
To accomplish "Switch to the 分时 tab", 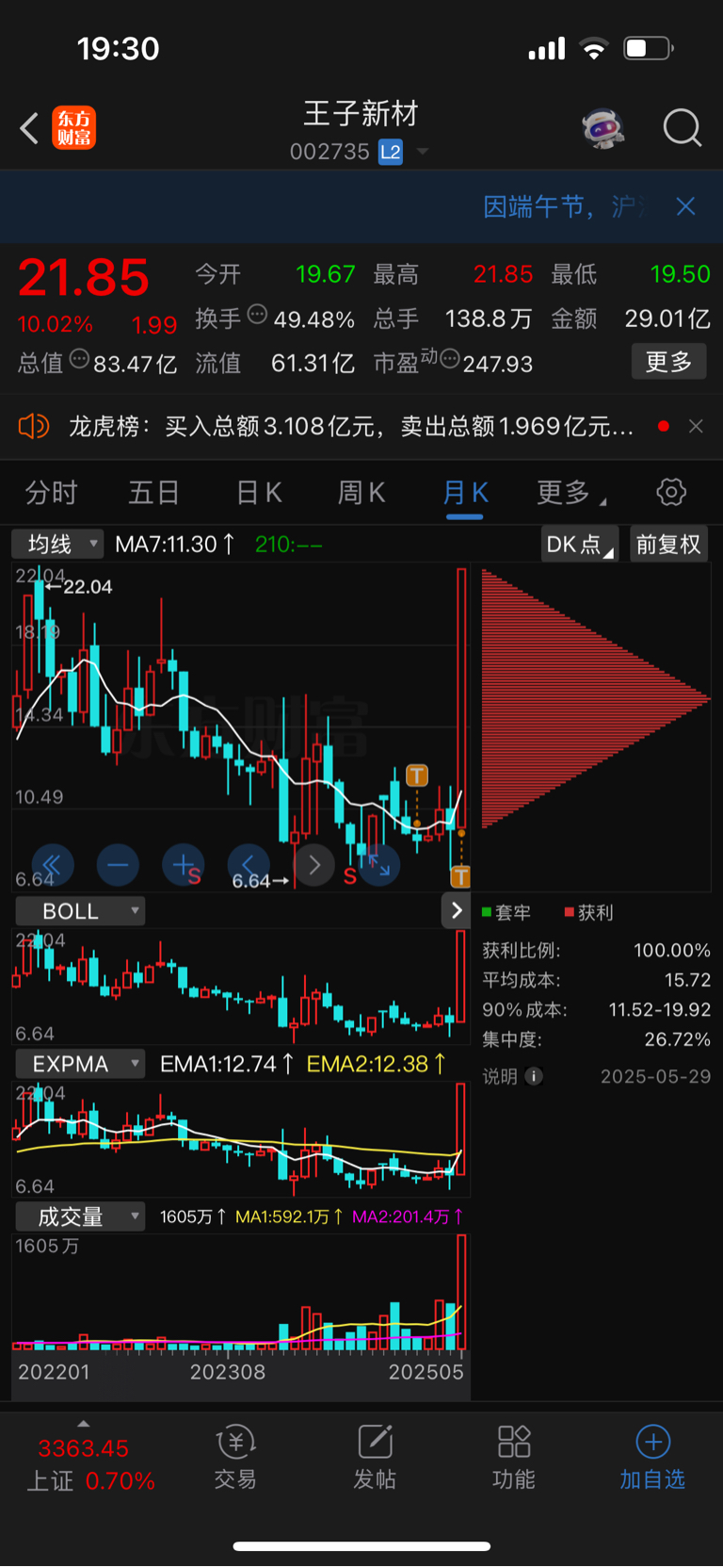I will [51, 492].
